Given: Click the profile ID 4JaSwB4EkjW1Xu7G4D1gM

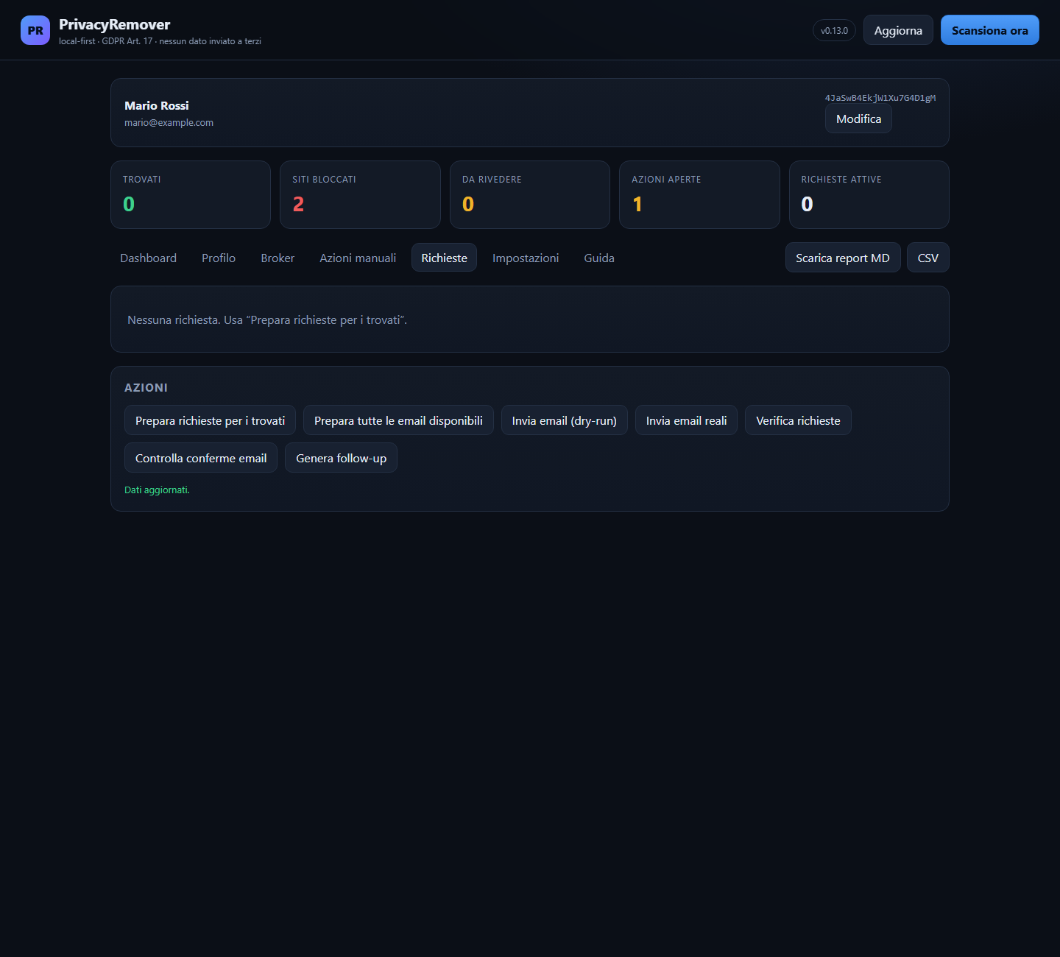Looking at the screenshot, I should click(880, 98).
